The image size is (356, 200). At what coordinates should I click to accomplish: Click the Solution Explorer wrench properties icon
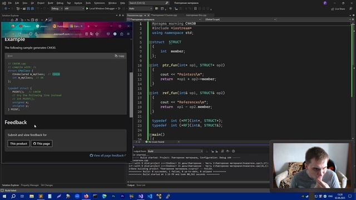[x=46, y=20]
